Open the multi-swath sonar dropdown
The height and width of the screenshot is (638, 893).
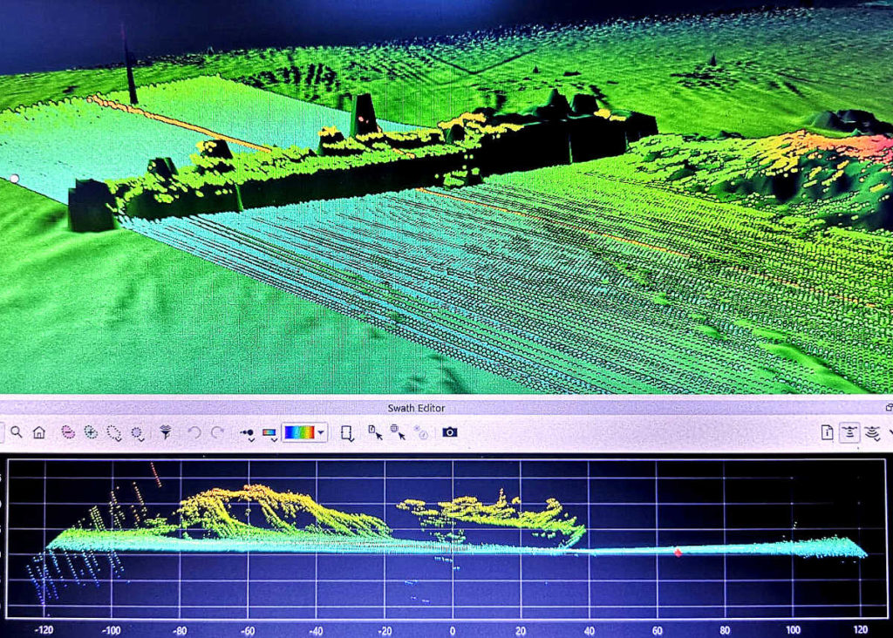874,433
